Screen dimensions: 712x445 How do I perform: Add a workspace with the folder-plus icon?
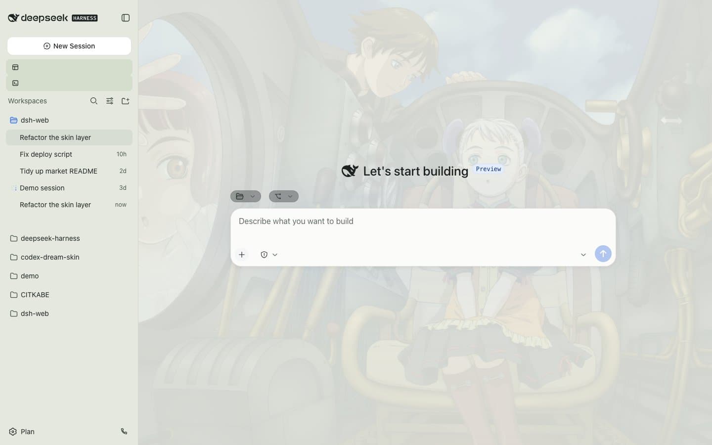click(126, 101)
